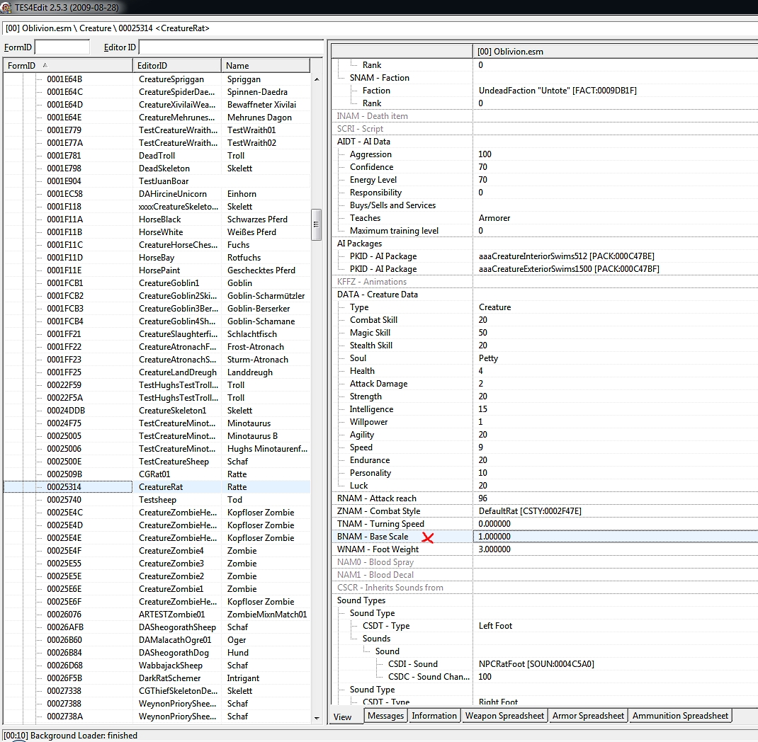The width and height of the screenshot is (758, 742).
Task: Select the View tab
Action: point(343,717)
